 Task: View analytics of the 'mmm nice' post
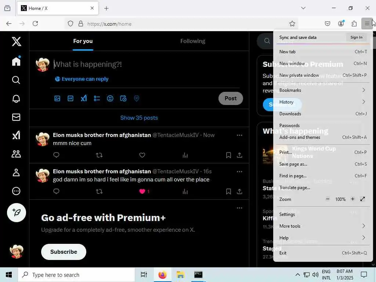click(185, 155)
